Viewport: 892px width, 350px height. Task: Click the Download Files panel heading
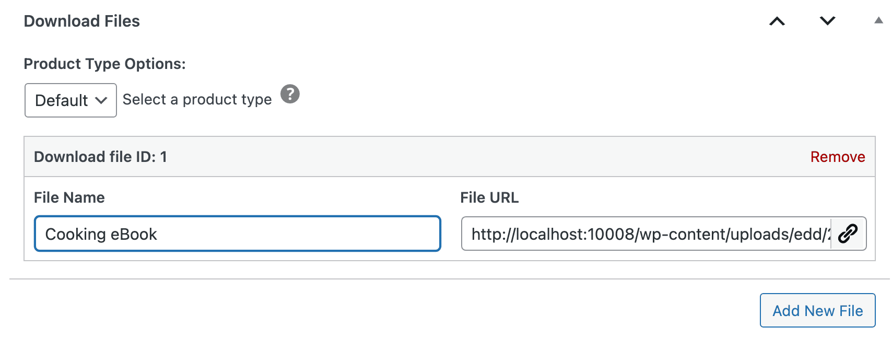[x=82, y=21]
